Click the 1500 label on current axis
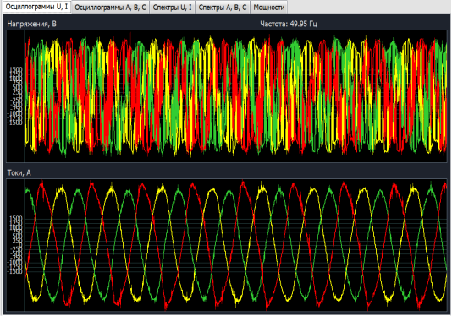452x316 pixels. point(16,219)
